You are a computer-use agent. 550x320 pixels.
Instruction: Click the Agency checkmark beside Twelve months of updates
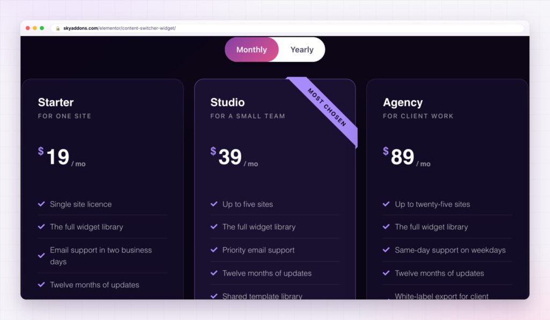click(386, 273)
